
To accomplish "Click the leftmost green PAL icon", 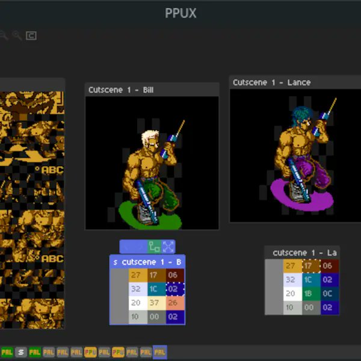I will click(x=7, y=352).
